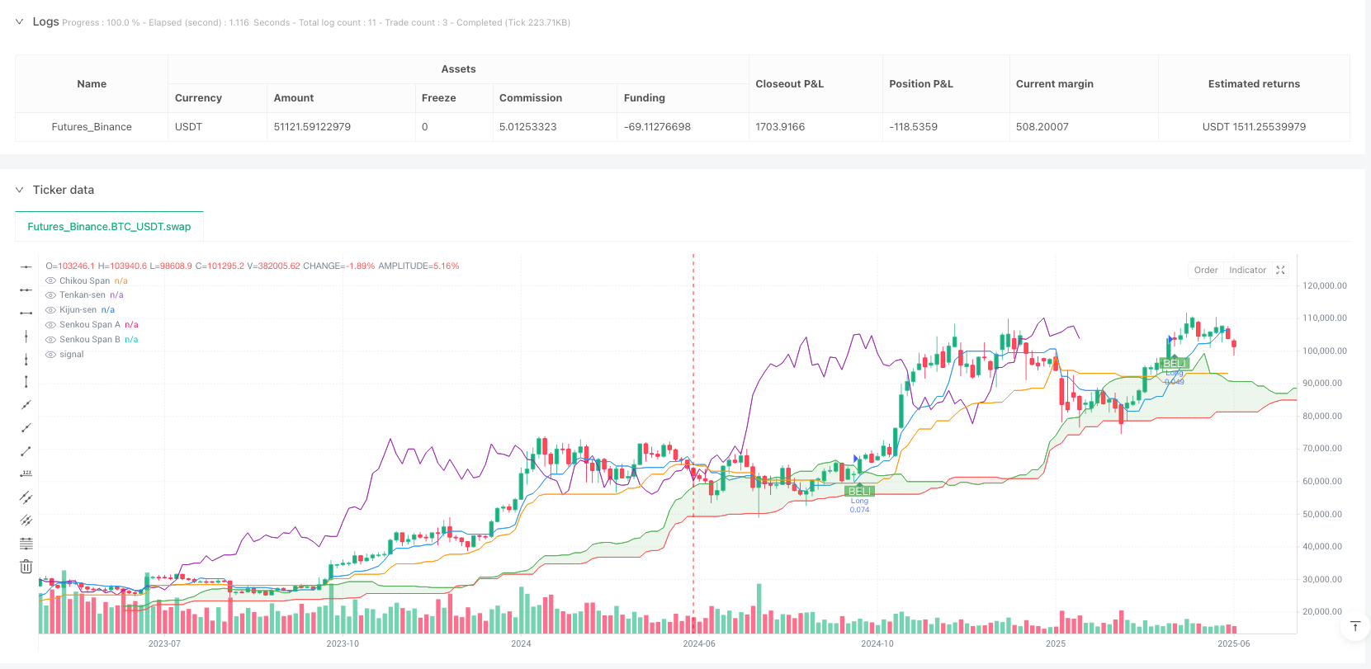
Task: Collapse the Ticker data section
Action: [20, 190]
